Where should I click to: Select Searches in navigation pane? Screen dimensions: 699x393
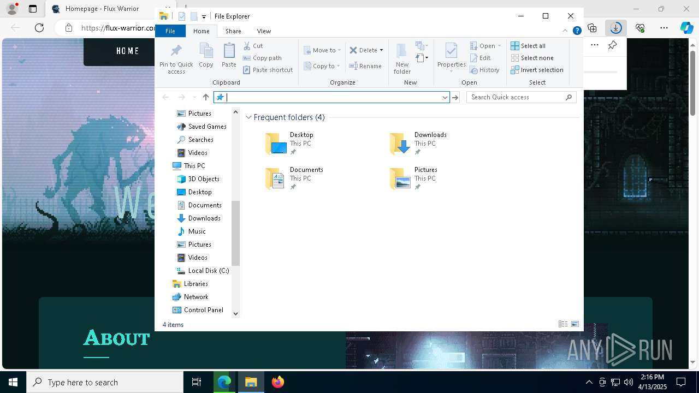(195, 140)
